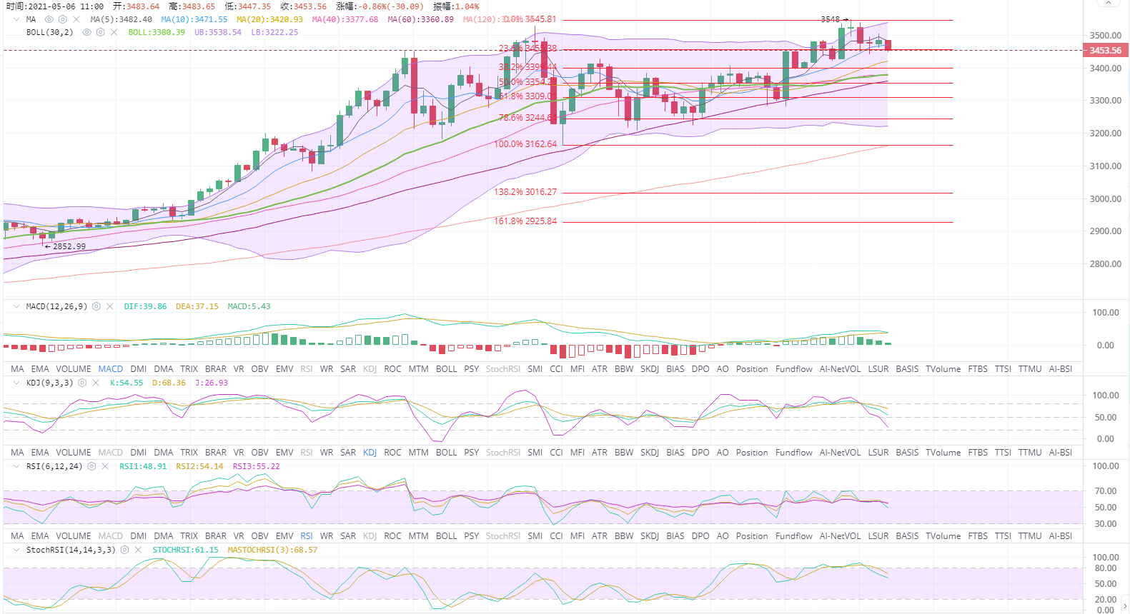Close the RSI(6,12,24) panel with its X

(x=105, y=466)
